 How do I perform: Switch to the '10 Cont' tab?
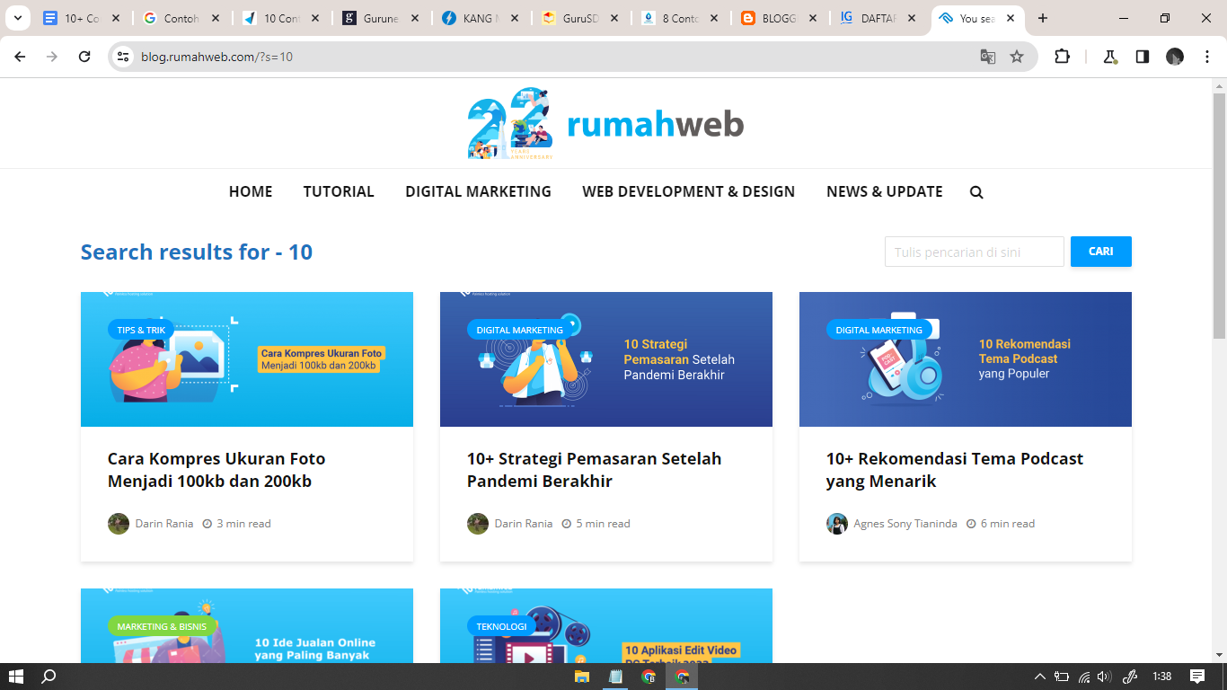tap(280, 18)
